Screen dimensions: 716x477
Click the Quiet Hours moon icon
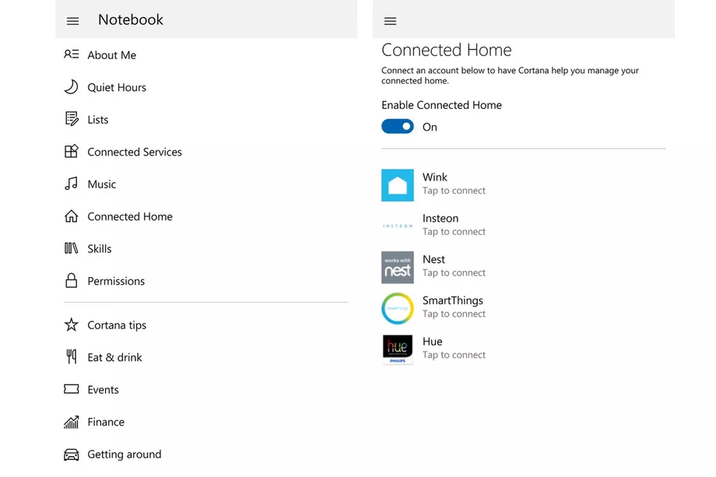click(72, 87)
